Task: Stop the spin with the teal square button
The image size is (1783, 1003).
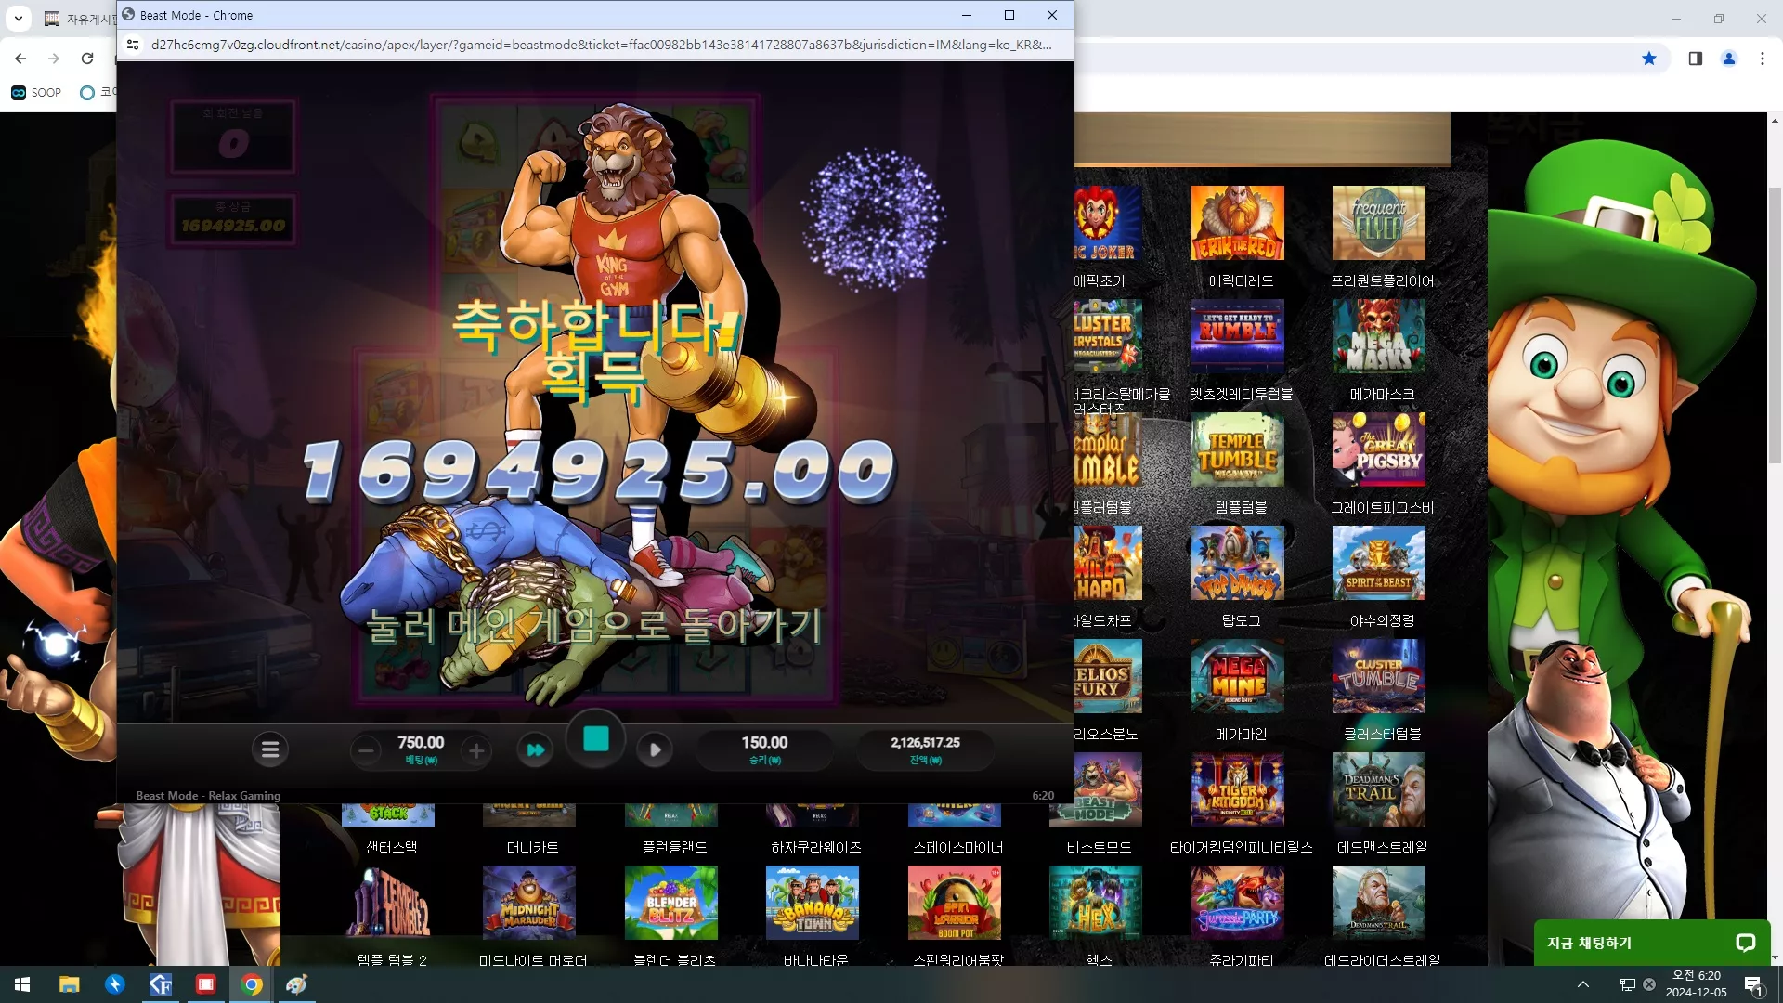Action: coord(596,739)
